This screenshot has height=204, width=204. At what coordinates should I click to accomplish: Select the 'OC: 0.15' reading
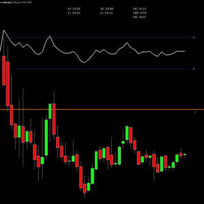(x=140, y=9)
